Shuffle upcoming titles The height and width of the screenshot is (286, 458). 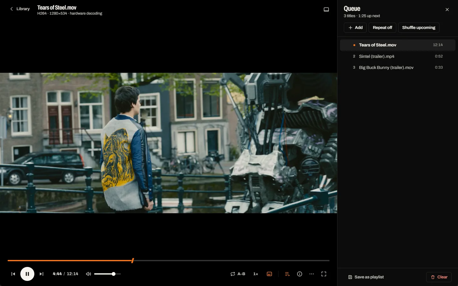[419, 28]
